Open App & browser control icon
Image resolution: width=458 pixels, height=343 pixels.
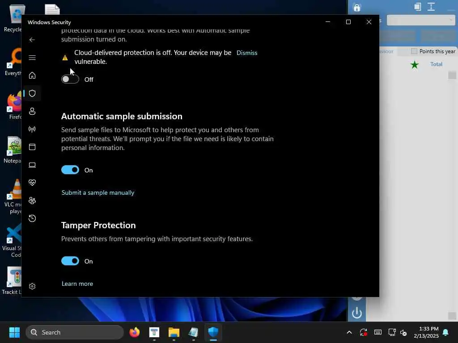pos(32,146)
